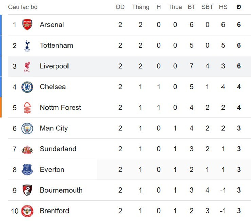Click the Nottm Forest crest icon

click(x=27, y=108)
